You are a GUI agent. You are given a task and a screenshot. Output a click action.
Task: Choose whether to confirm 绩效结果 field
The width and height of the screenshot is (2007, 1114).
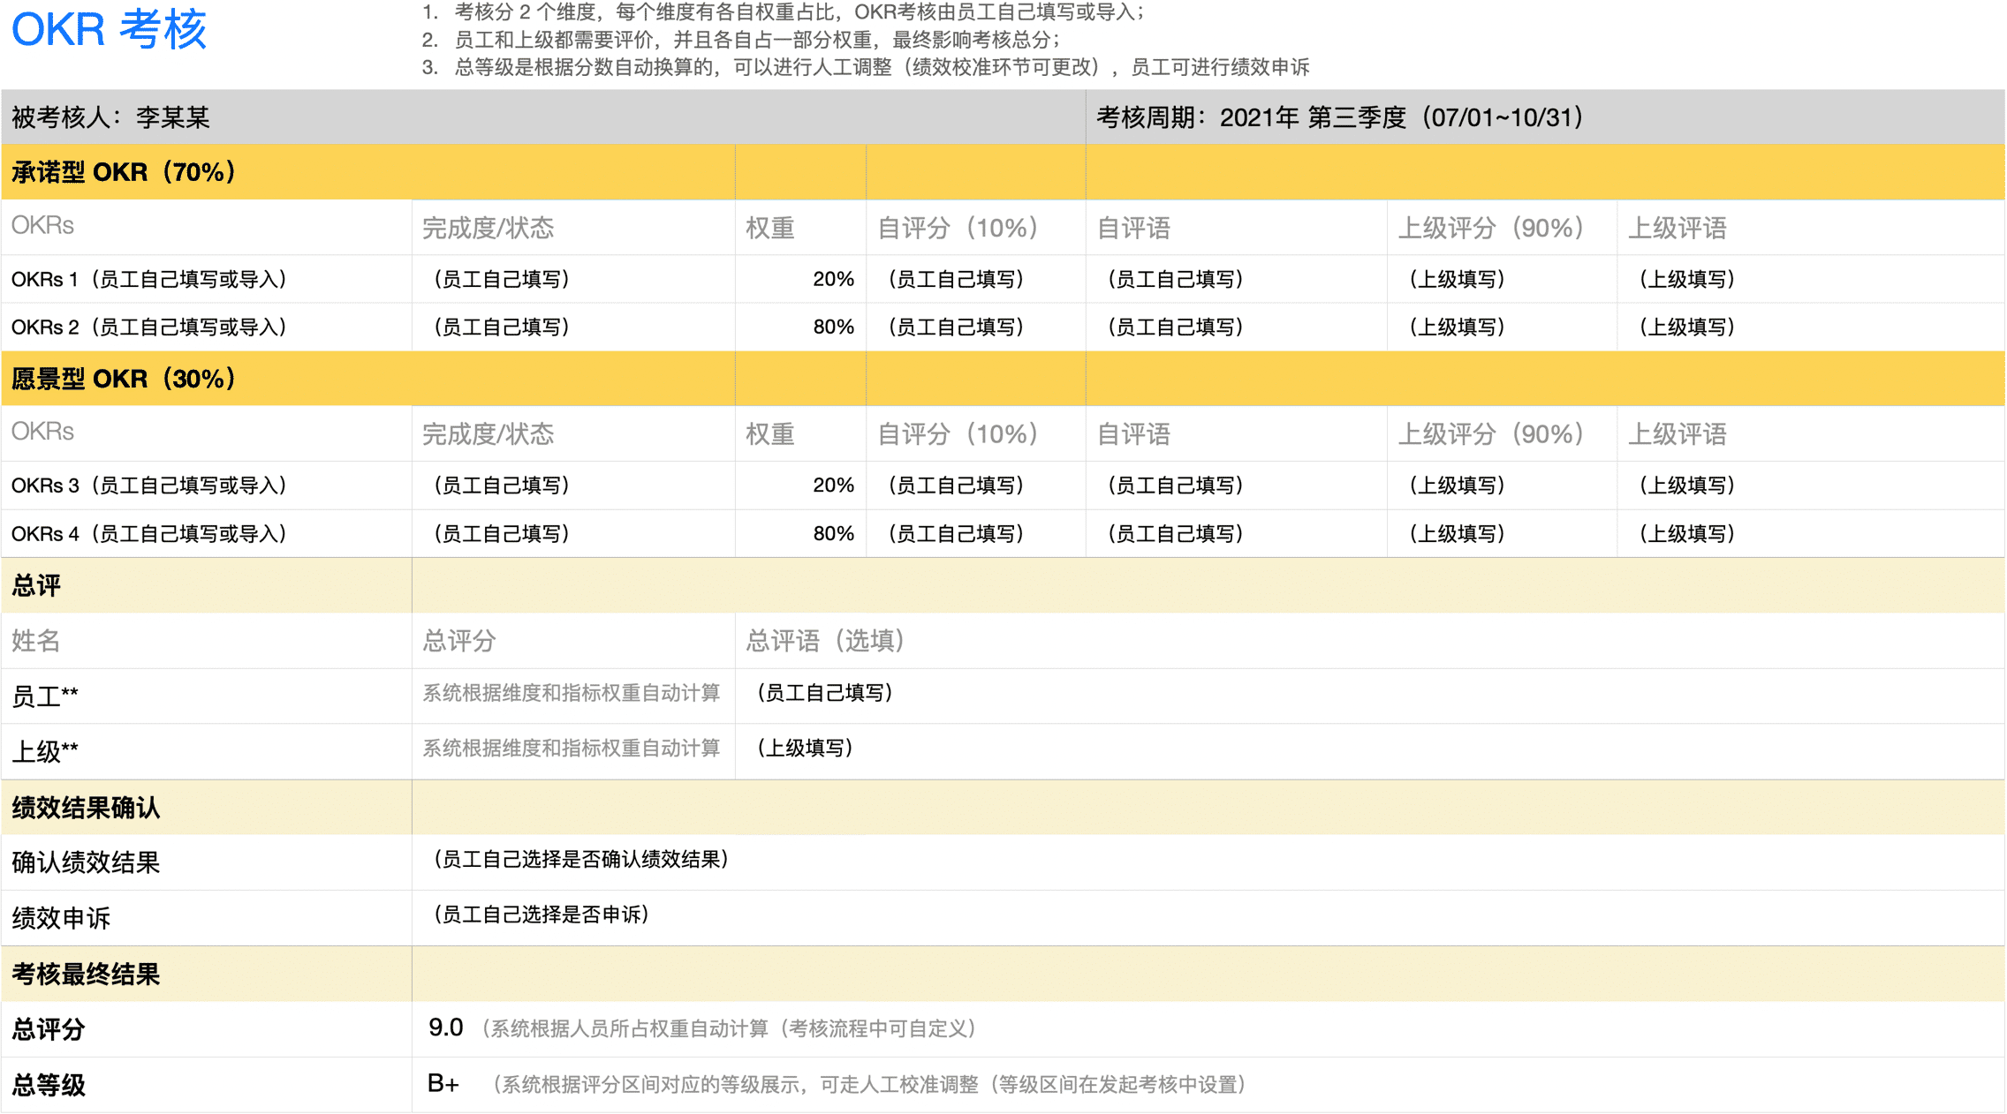[1208, 861]
